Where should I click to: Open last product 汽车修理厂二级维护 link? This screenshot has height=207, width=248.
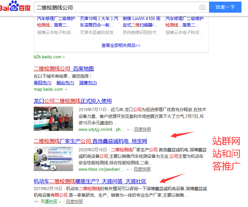click(184, 22)
